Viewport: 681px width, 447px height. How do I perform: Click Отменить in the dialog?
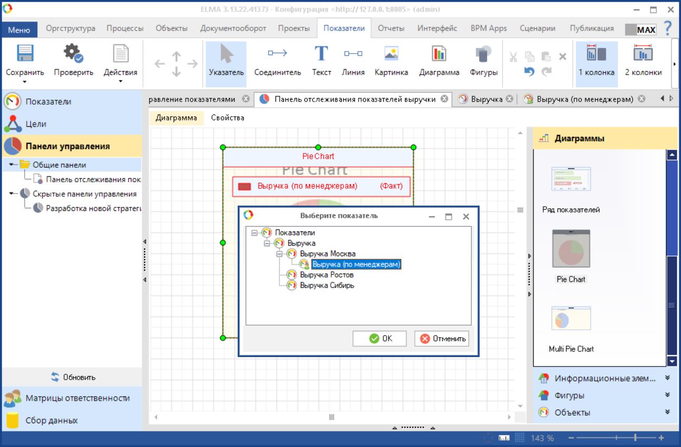click(x=441, y=339)
